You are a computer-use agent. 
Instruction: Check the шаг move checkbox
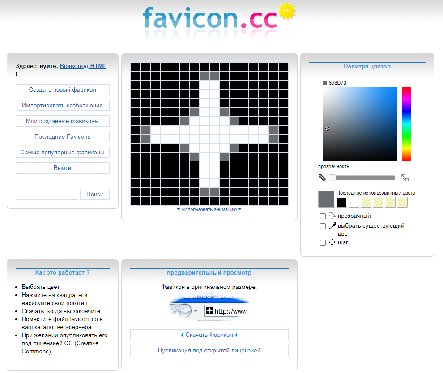(323, 242)
